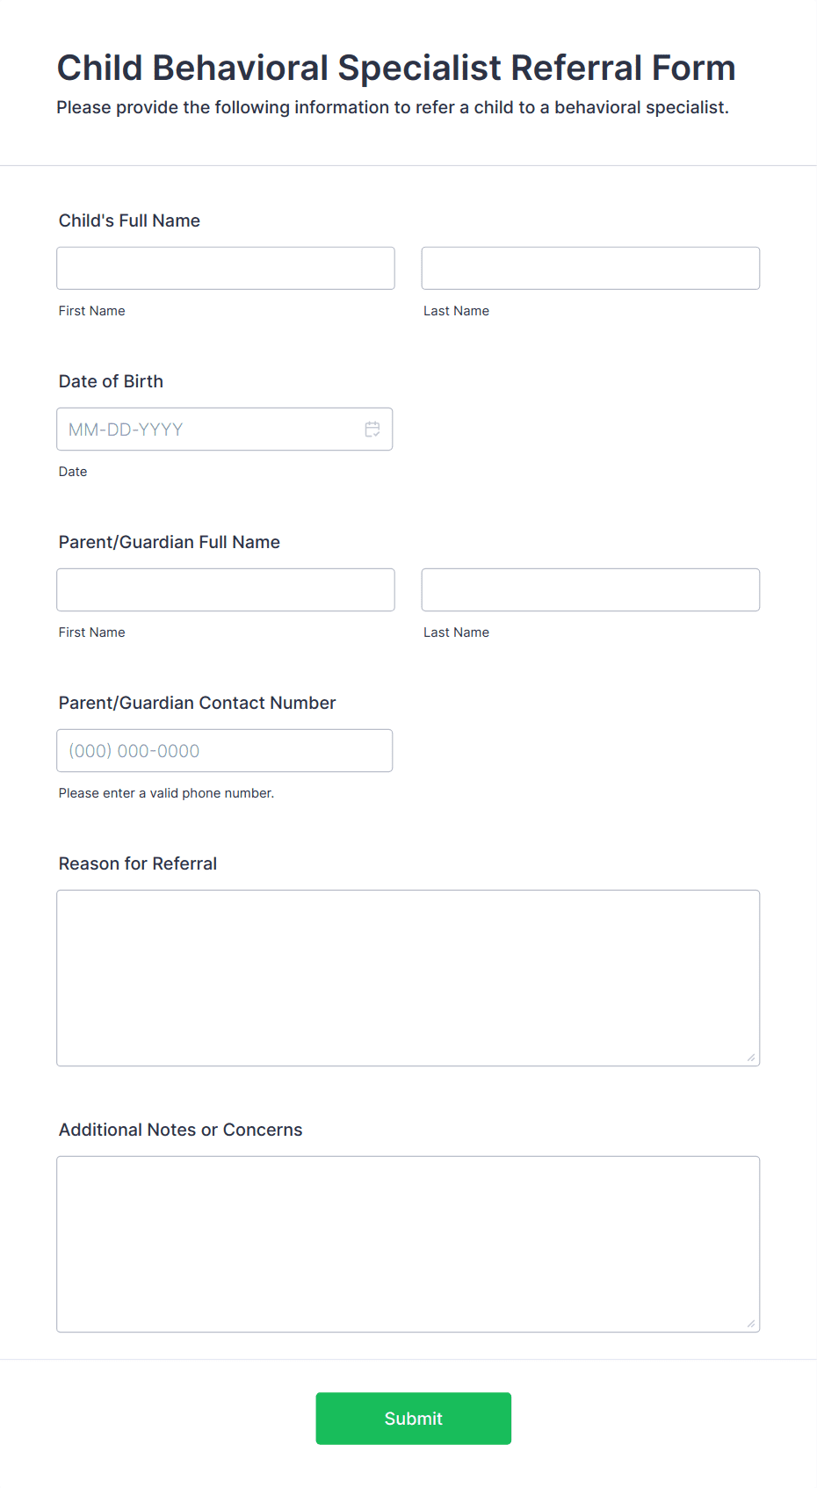Click the Child Behavioral Specialist Referral Form heading
Viewport: 817px width, 1488px height.
[x=396, y=68]
